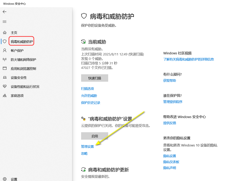Click the 当前威胁 heading
The height and width of the screenshot is (181, 234).
tap(97, 42)
